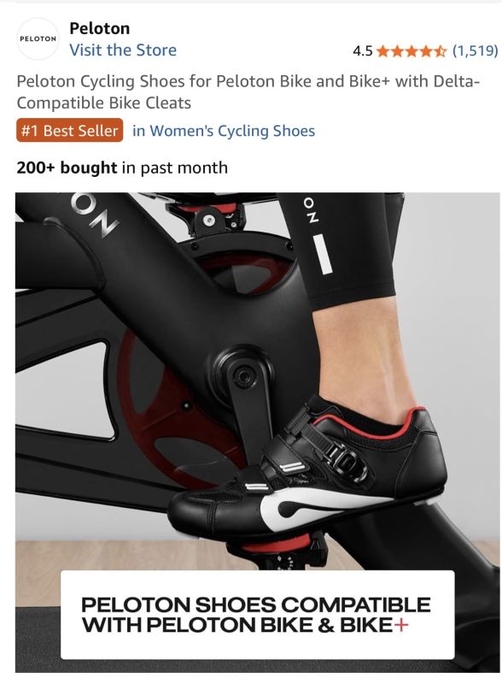Click the Peloton brand name heading
The width and height of the screenshot is (502, 684).
(x=100, y=28)
